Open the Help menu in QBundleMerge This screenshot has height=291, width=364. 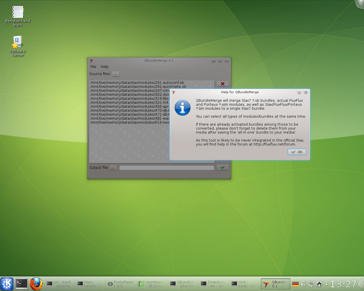(x=104, y=66)
